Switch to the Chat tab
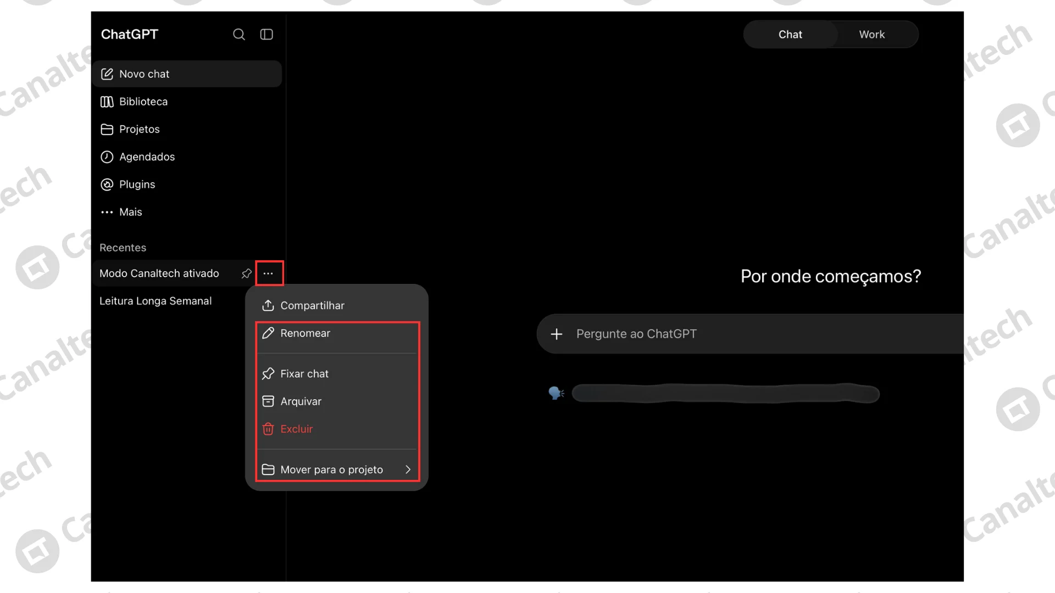 [x=790, y=35]
